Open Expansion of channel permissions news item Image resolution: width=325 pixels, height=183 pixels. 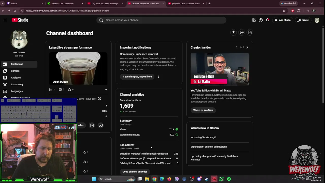209,147
